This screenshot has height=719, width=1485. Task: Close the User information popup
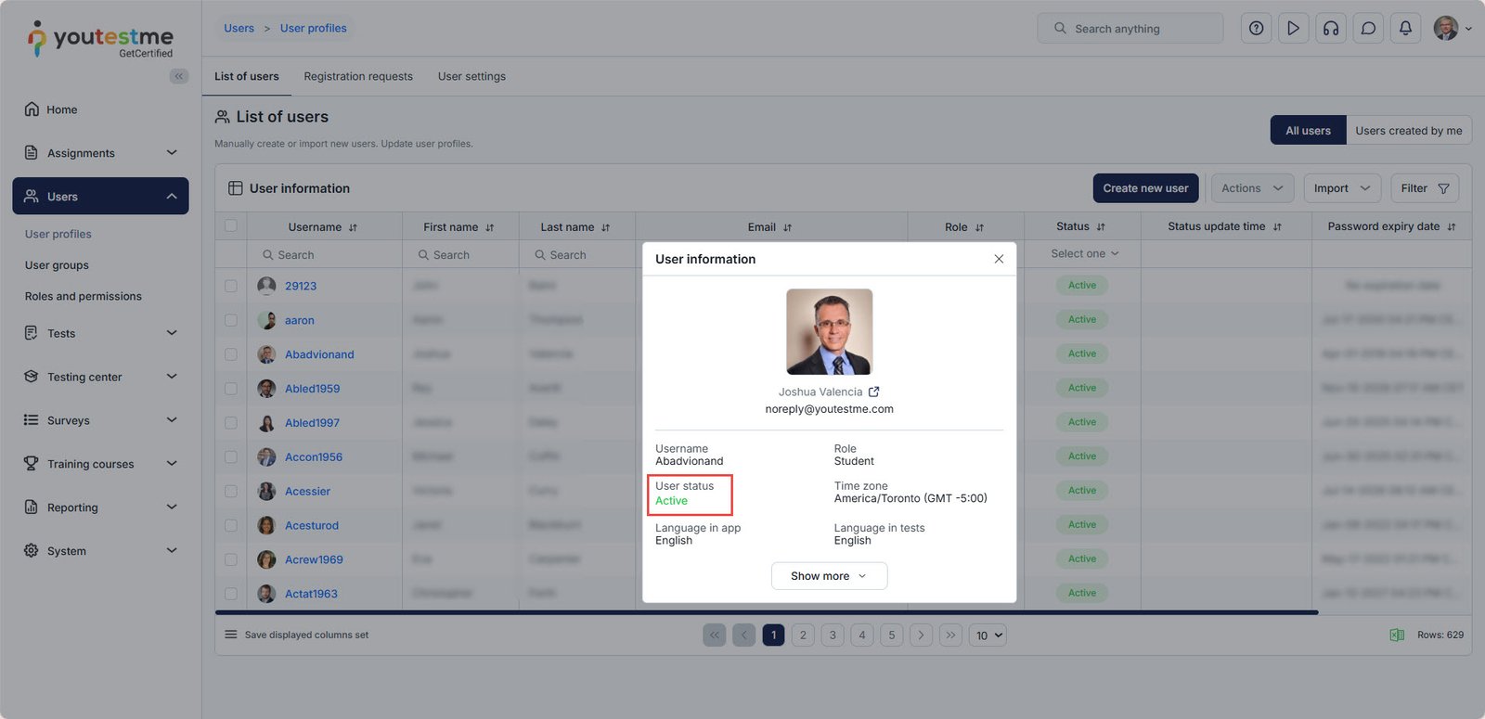click(x=999, y=259)
